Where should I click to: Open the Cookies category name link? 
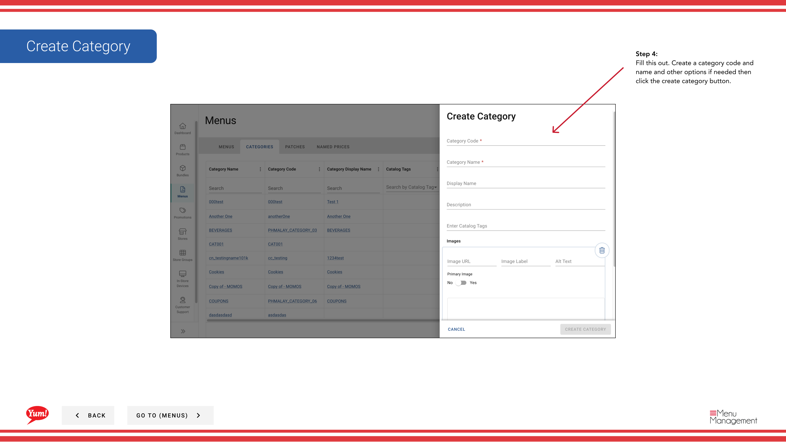(x=216, y=272)
